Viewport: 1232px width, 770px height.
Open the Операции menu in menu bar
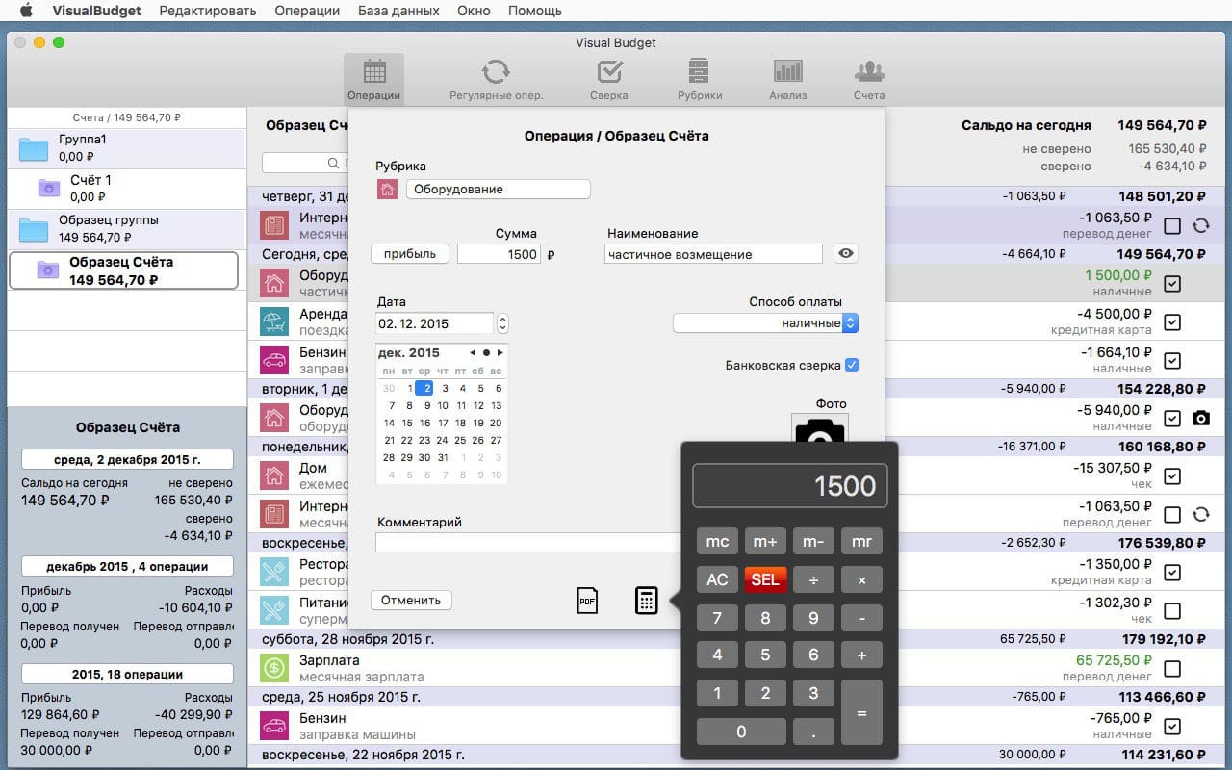(307, 11)
